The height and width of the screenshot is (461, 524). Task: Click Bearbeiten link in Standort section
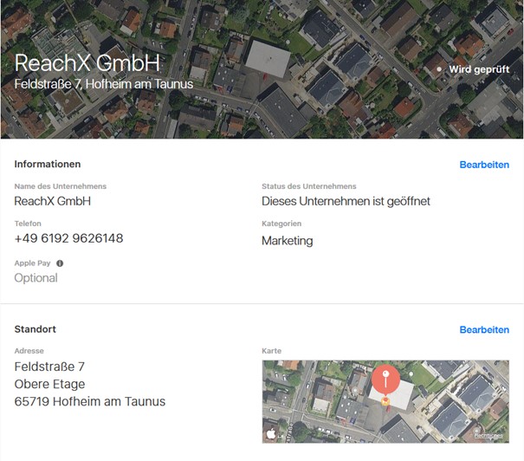tap(484, 329)
